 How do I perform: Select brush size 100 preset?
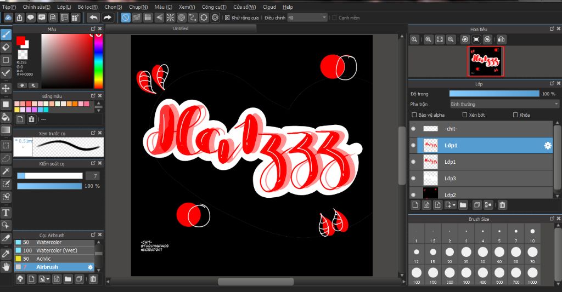click(x=416, y=275)
